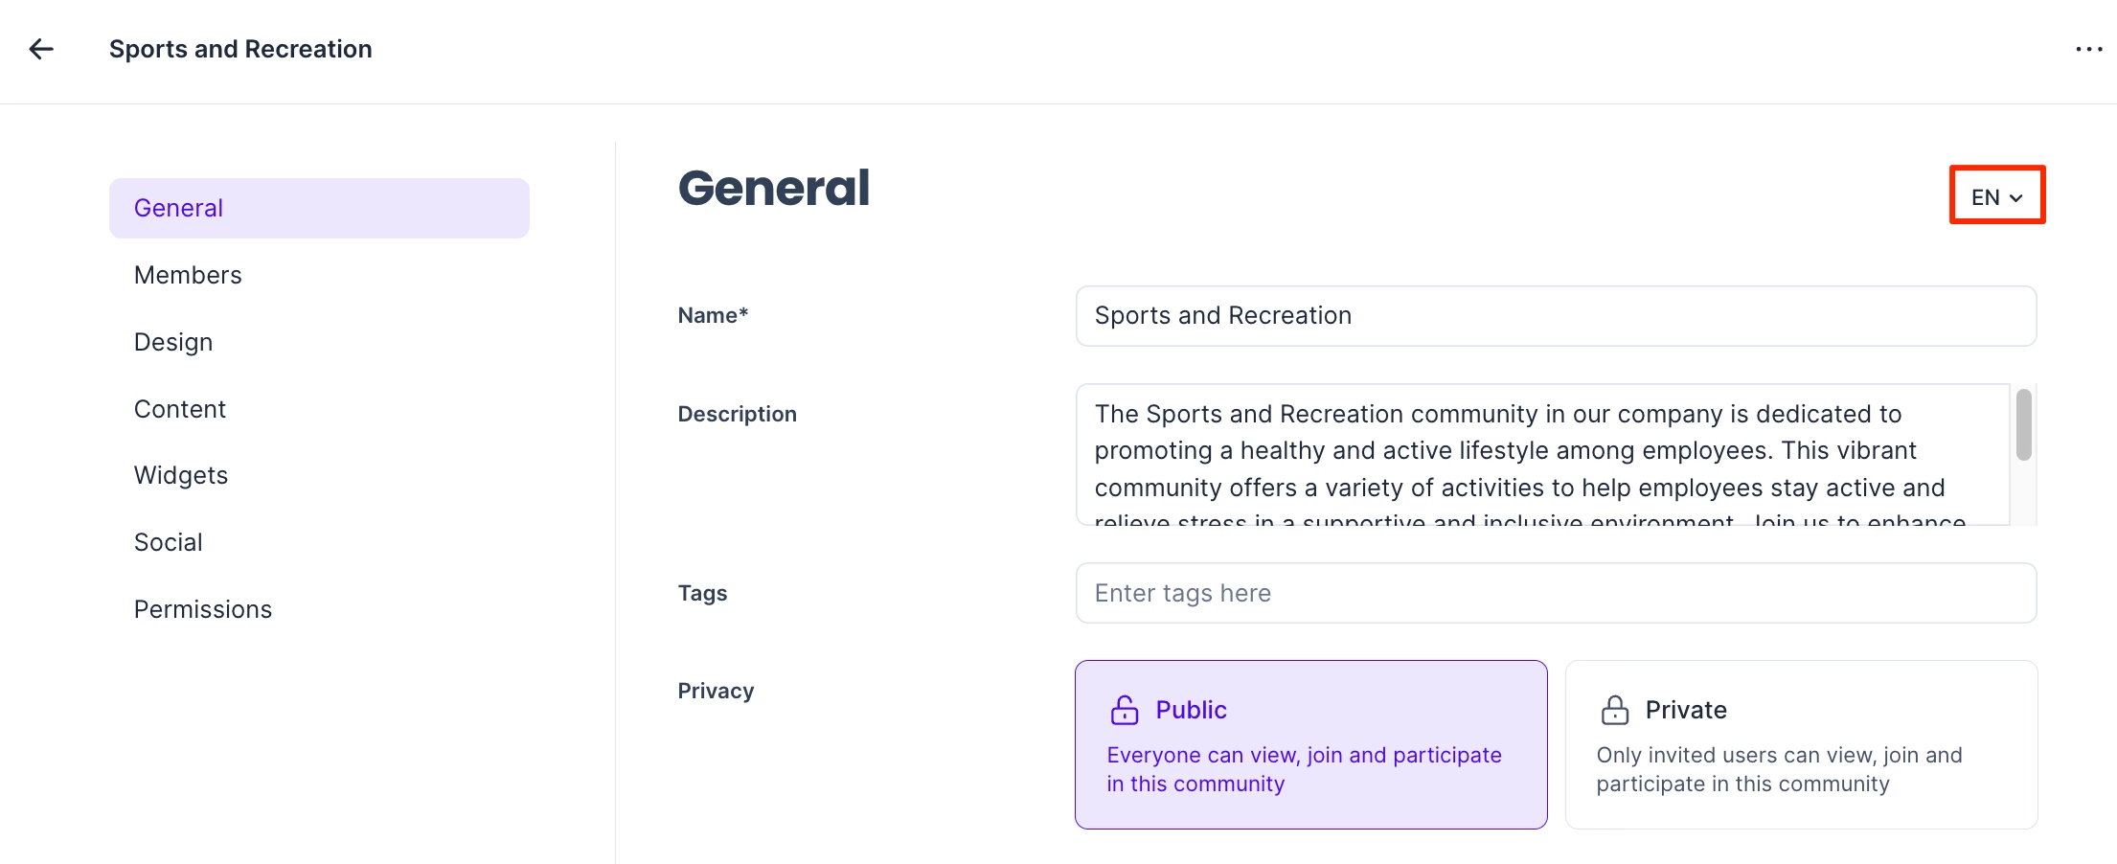Click the Description box scrollbar thumb
This screenshot has height=864, width=2117.
[2023, 424]
